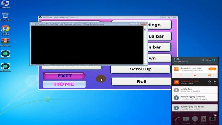This screenshot has width=222, height=125.
Task: Click the lower status bar button
Action: tap(159, 47)
